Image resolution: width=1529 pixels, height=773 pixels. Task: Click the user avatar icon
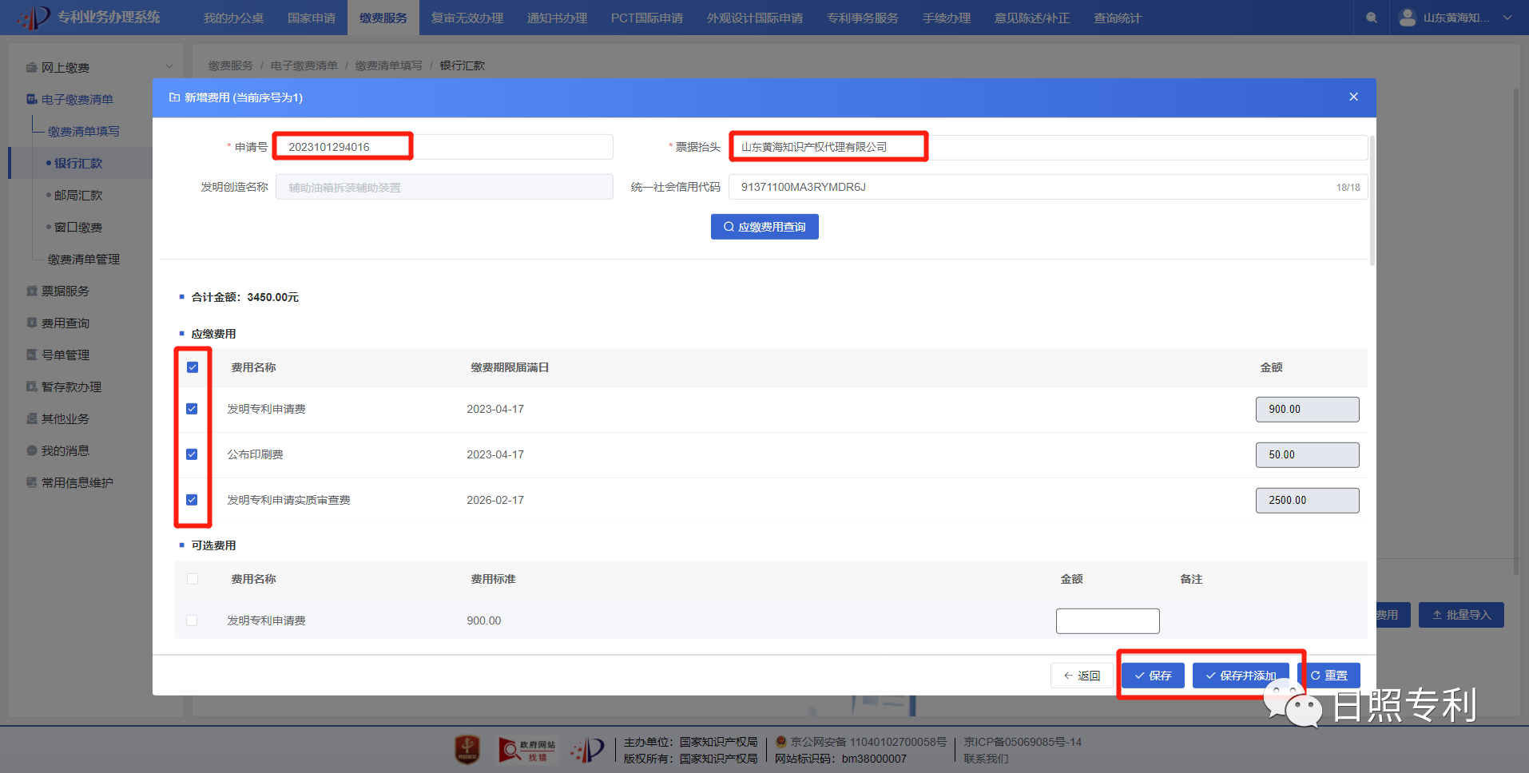tap(1408, 18)
